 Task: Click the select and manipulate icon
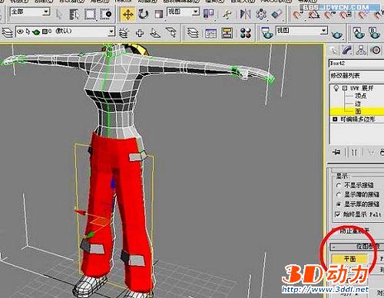click(227, 15)
